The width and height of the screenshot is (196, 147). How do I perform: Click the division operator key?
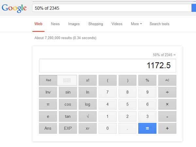click(167, 92)
